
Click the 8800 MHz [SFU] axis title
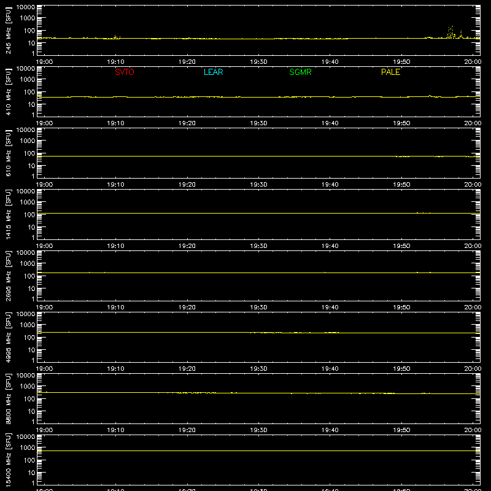coord(9,398)
